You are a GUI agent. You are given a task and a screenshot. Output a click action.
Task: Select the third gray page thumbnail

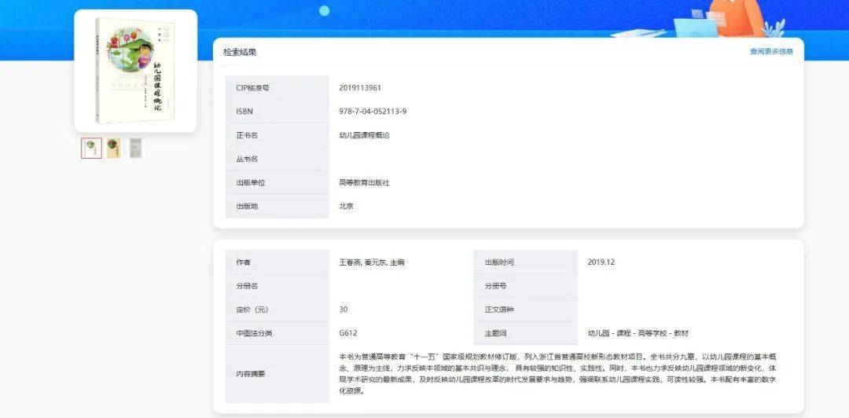(x=136, y=148)
